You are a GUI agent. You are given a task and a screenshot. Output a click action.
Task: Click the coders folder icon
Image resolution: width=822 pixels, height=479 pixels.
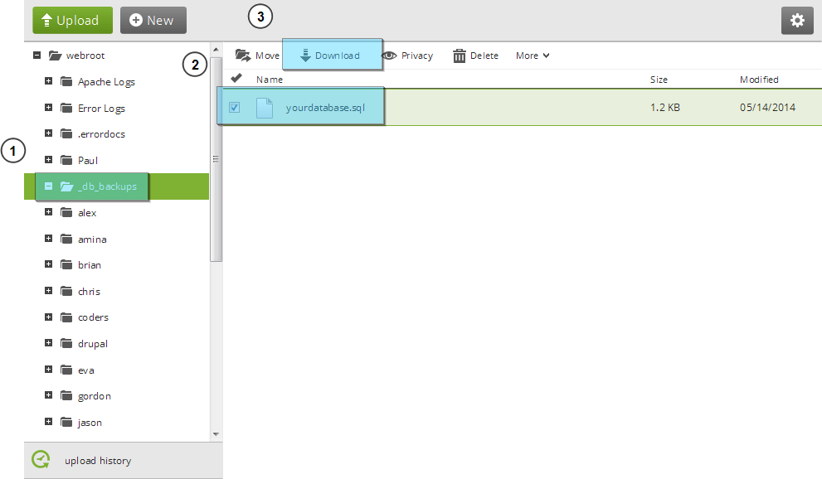tap(66, 317)
